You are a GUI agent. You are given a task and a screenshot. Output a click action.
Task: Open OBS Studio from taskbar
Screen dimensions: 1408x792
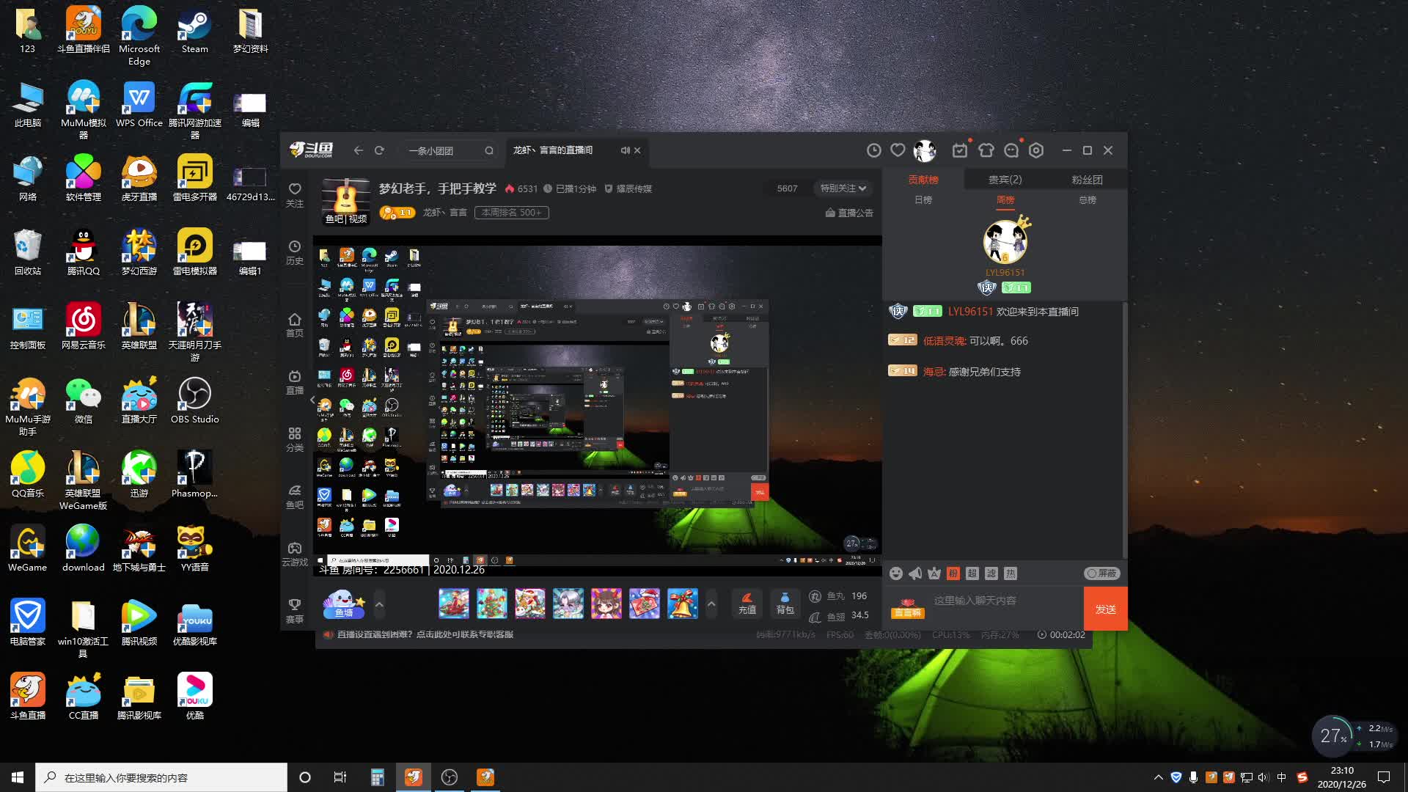click(x=450, y=777)
